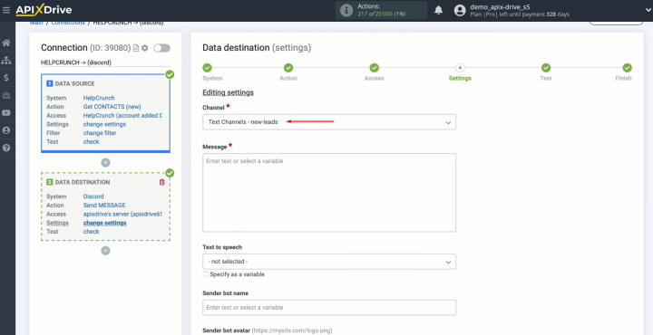Click Data Source check link
Image resolution: width=653 pixels, height=335 pixels.
[92, 142]
